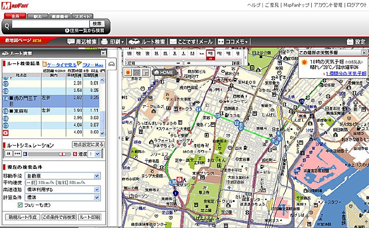Image resolution: width=369 pixels, height=228 pixels.
Task: Select waypoint 17 row icon in route list
Action: tap(6, 125)
